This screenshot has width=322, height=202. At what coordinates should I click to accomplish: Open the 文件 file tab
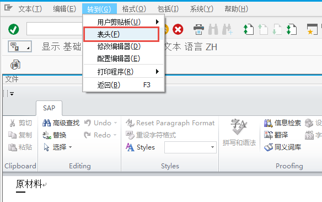point(12,79)
